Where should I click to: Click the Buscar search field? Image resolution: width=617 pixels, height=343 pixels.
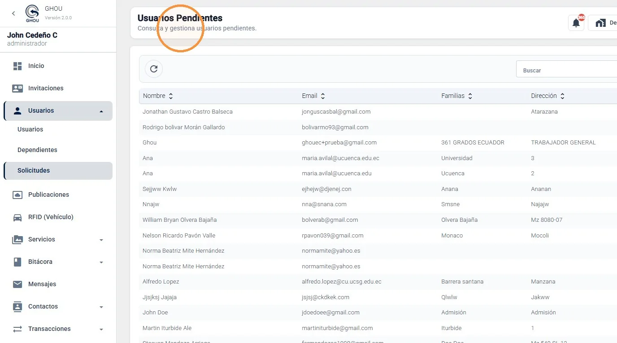(x=567, y=69)
